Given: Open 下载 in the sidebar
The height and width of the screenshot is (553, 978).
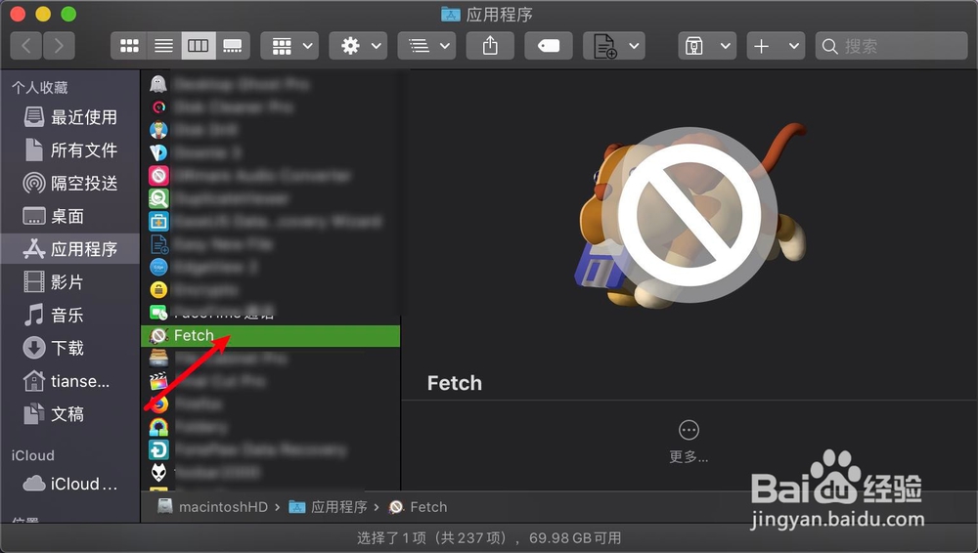Looking at the screenshot, I should pyautogui.click(x=69, y=348).
